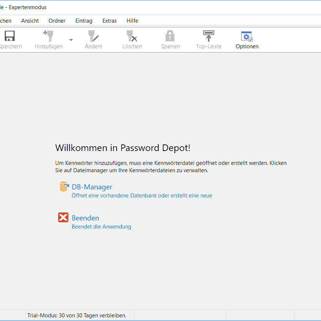Expand the Hinzufügen dropdown arrow

[71, 40]
